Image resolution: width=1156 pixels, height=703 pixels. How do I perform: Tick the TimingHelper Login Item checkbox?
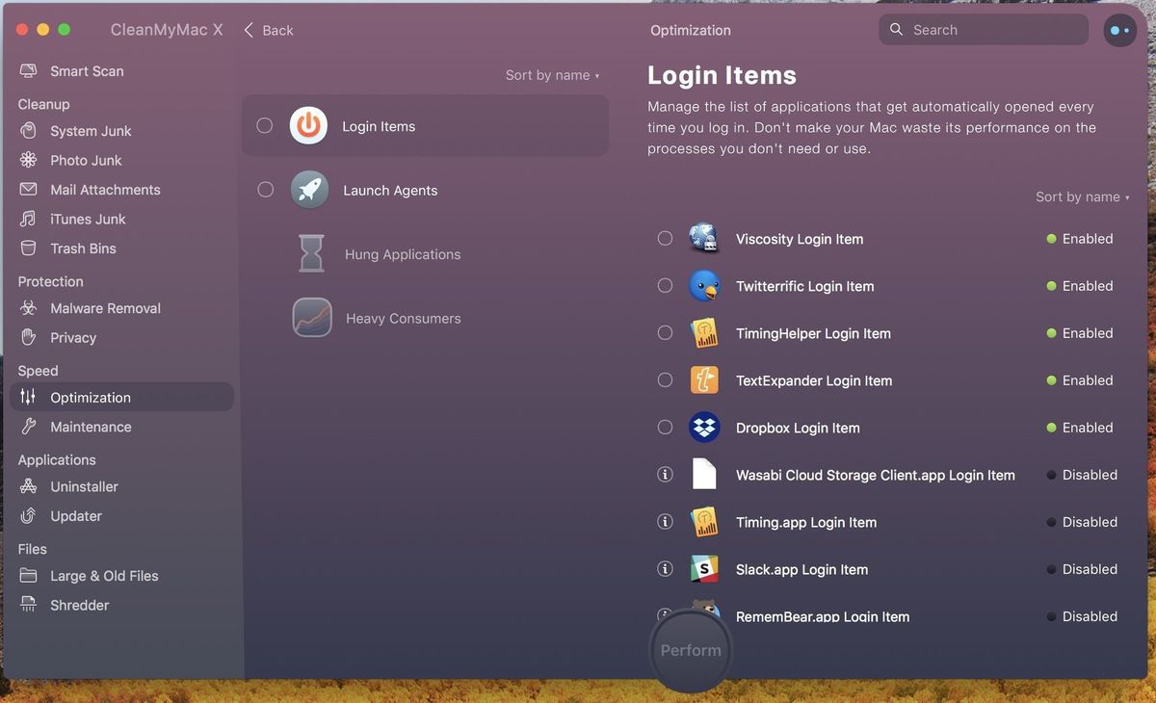(665, 332)
